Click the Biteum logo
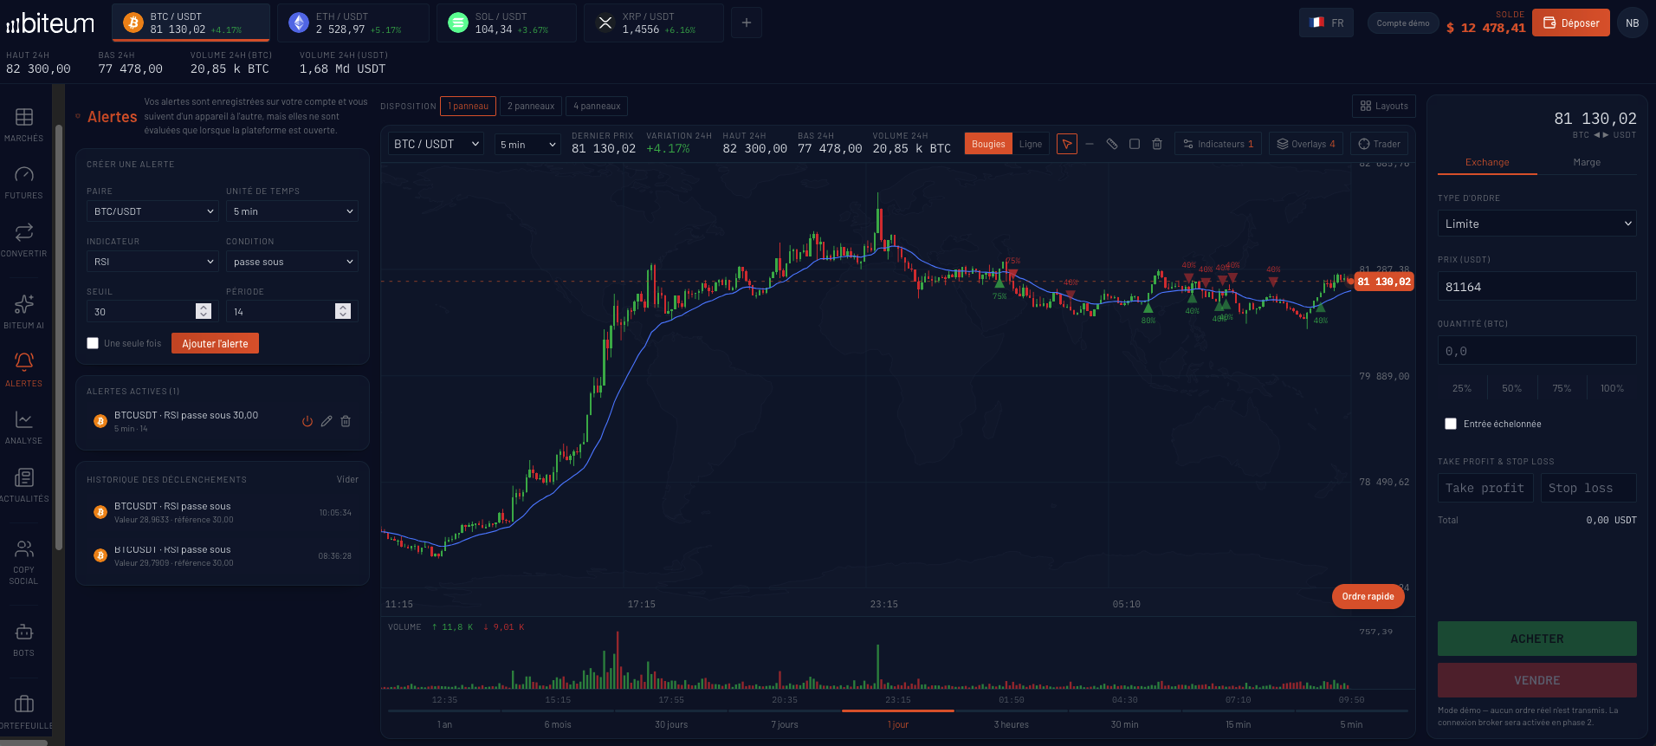Viewport: 1656px width, 746px height. click(x=50, y=23)
